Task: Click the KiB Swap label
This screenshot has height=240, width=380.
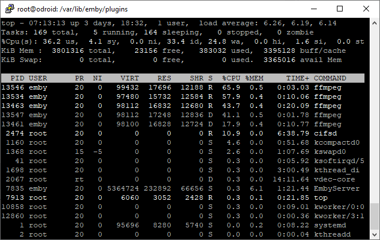Action: (22, 60)
